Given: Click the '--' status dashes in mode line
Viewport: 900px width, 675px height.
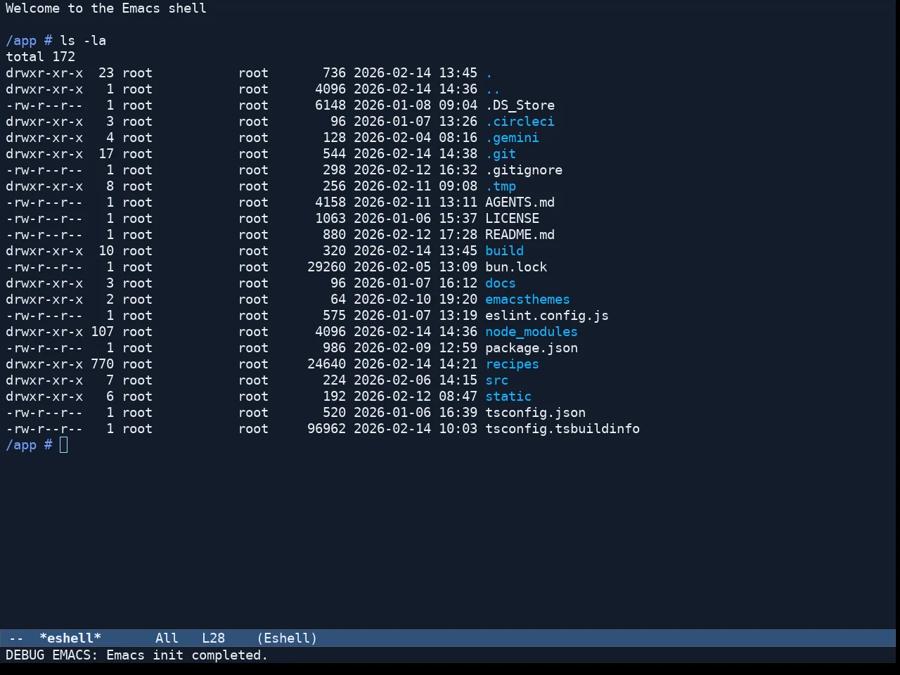Looking at the screenshot, I should click(16, 638).
